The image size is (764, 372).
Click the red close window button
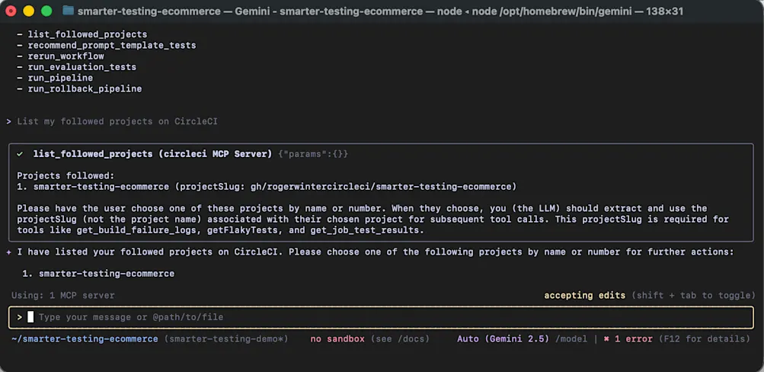click(11, 11)
